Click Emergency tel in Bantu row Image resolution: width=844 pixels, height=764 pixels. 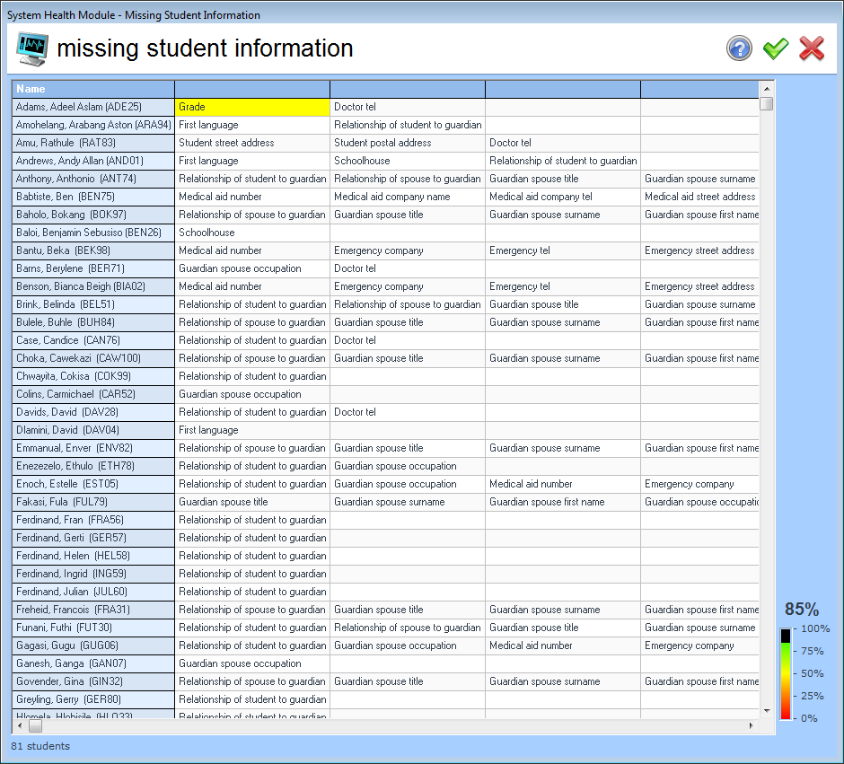(563, 250)
